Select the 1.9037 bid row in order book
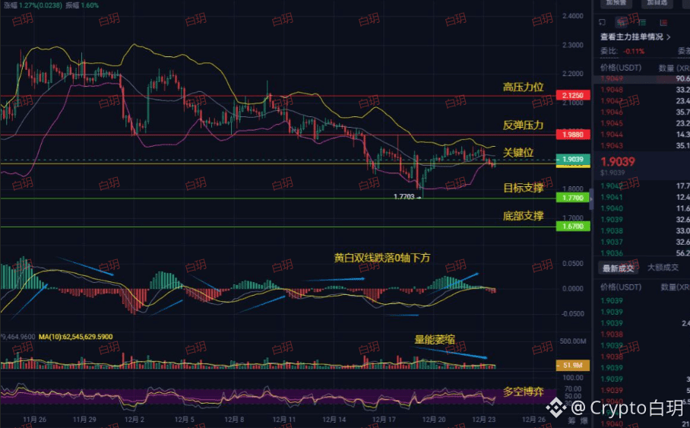Image resolution: width=690 pixels, height=428 pixels. [x=641, y=242]
